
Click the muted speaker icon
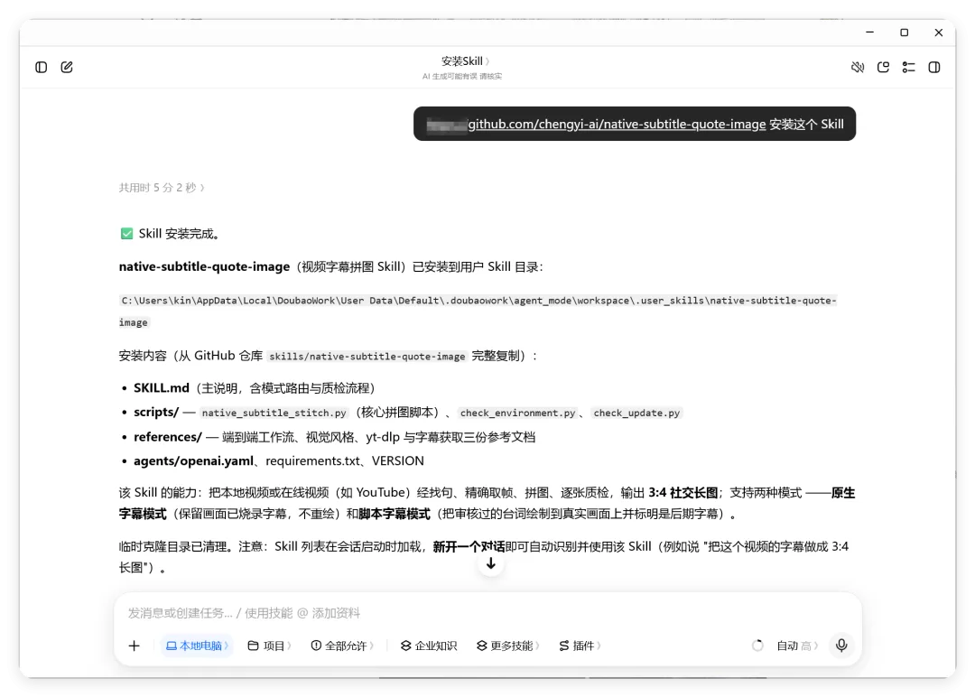(x=858, y=67)
